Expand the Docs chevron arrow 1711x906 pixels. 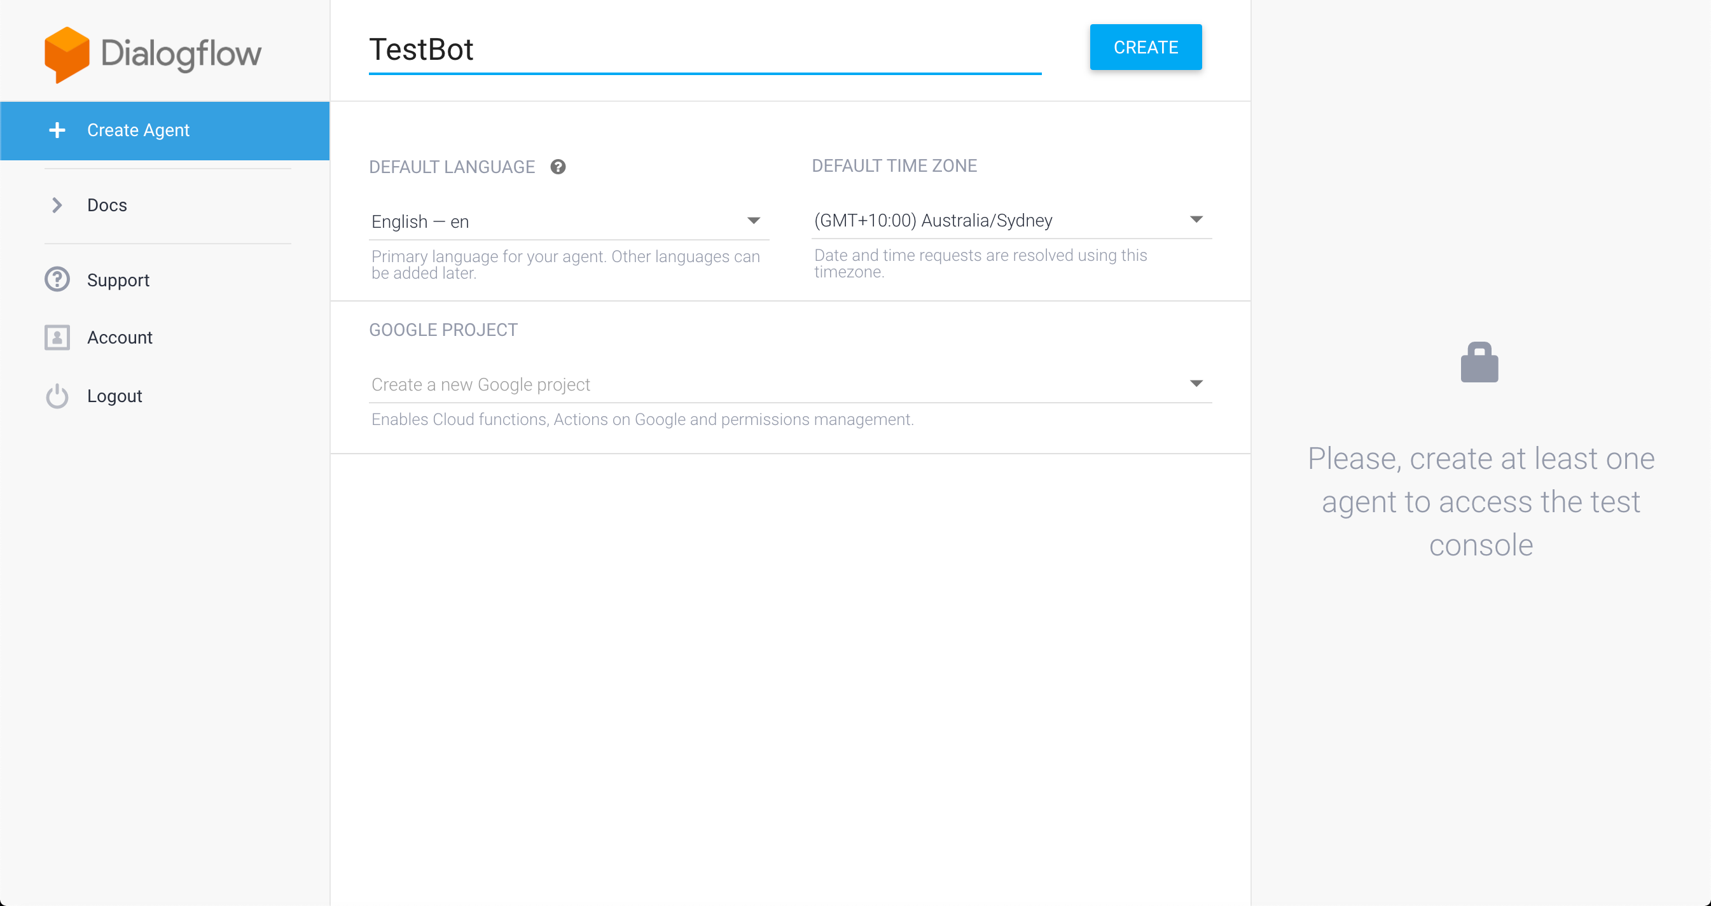57,206
